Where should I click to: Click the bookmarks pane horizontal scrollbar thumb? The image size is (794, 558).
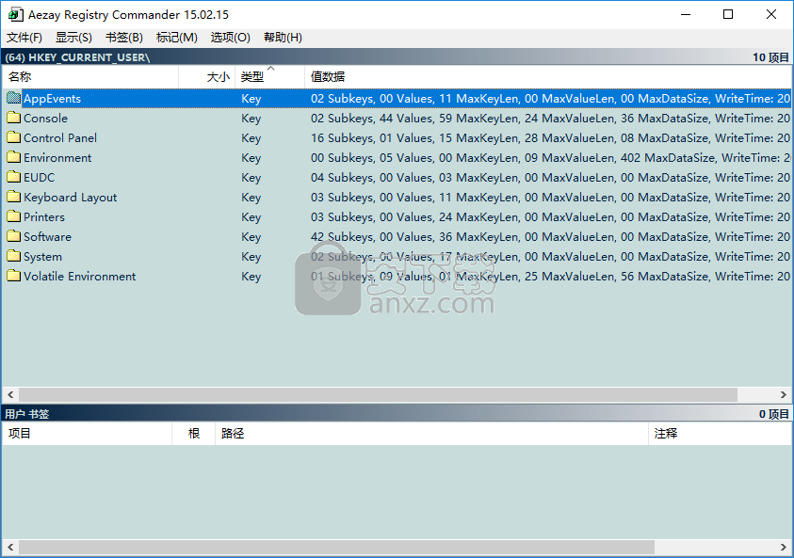336,547
